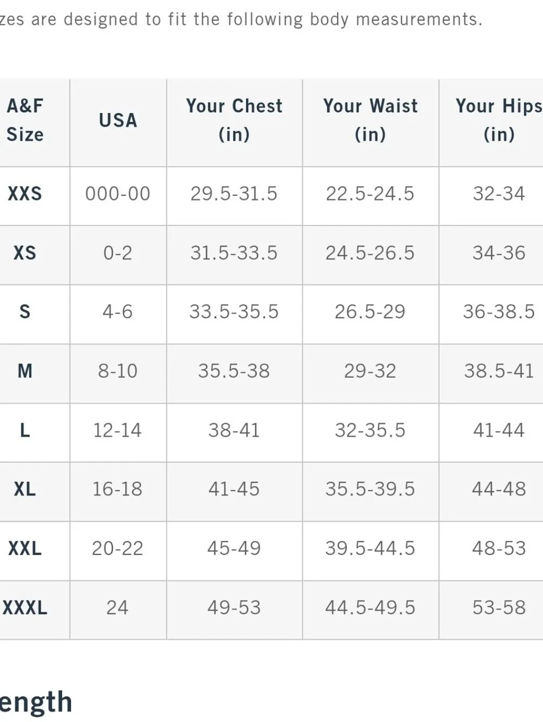Click the 20-22 USA size cell
Viewport: 543px width, 722px height.
tap(118, 548)
